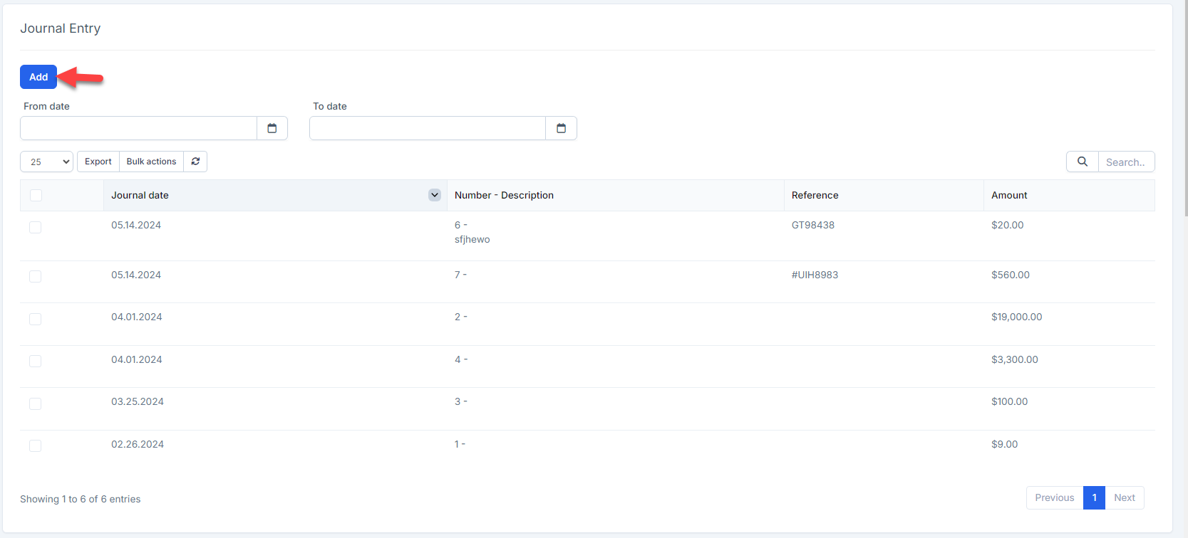Check the row with amount $19,000.00
Image resolution: width=1188 pixels, height=538 pixels.
pyautogui.click(x=35, y=319)
